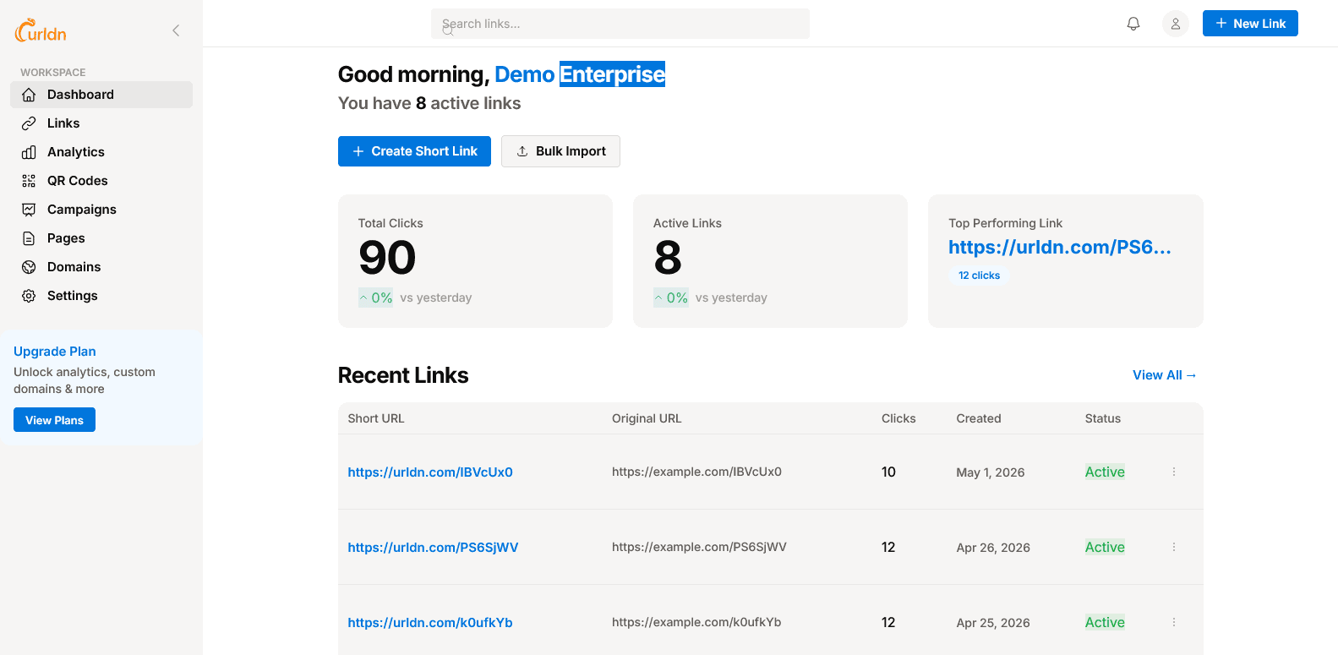Click the Status column header
The width and height of the screenshot is (1338, 655).
pos(1103,418)
